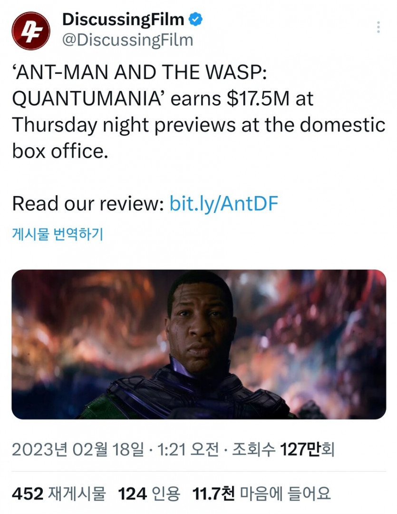Click the 1:21 오전 timestamp
397x514 pixels.
click(188, 449)
